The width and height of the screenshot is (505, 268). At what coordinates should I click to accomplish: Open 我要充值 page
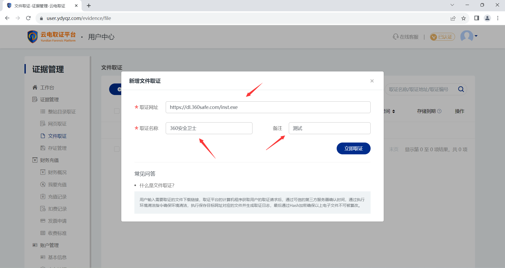point(57,185)
